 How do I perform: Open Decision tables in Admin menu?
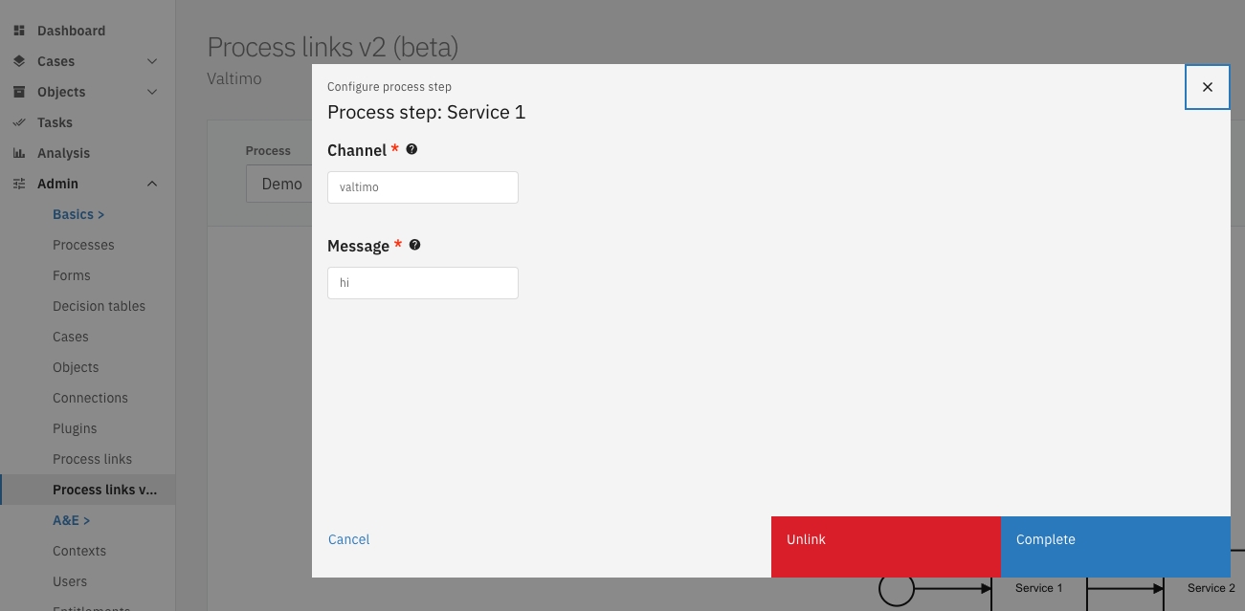pos(99,306)
